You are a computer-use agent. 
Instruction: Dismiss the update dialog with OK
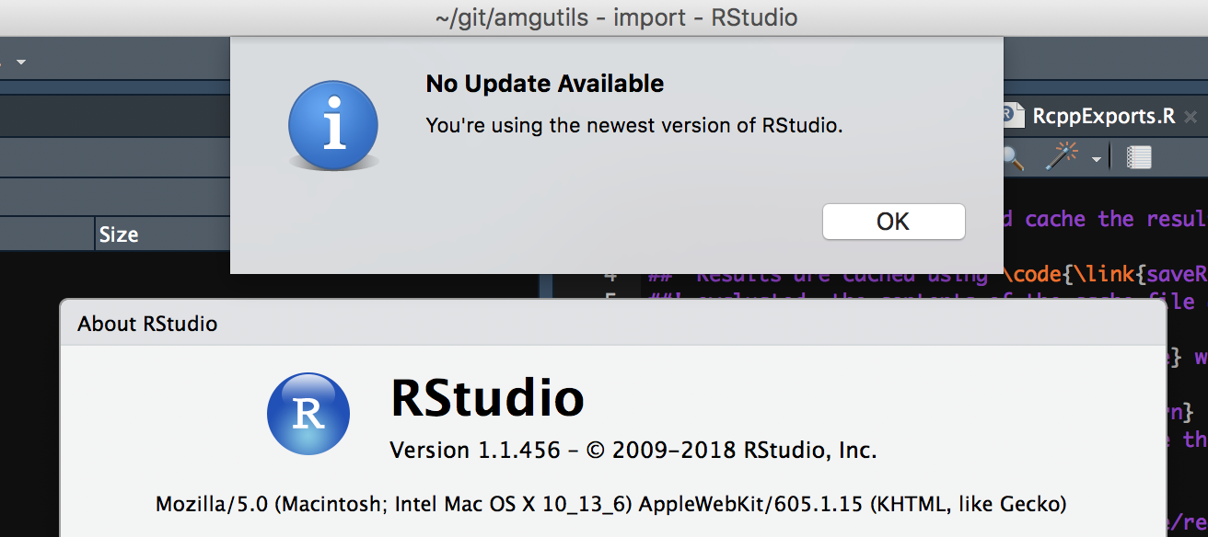click(x=892, y=222)
